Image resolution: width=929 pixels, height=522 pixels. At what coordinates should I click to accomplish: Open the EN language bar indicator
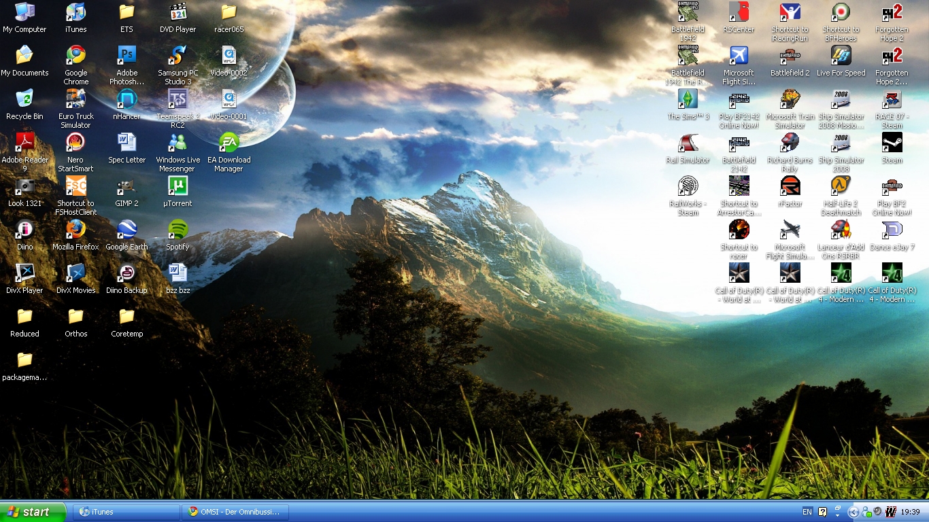pos(807,512)
